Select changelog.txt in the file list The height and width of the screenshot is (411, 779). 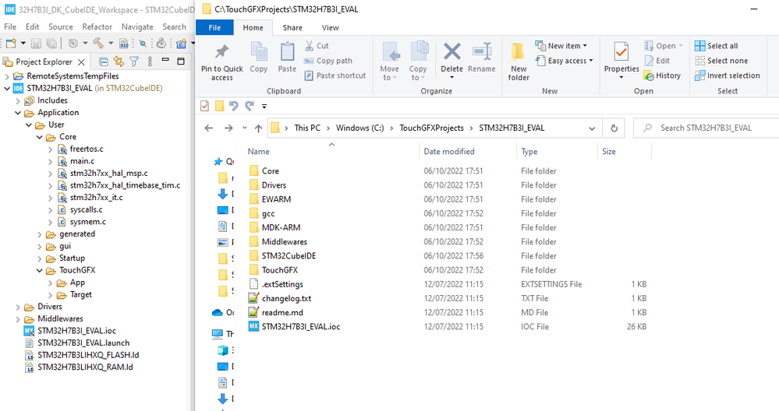click(286, 298)
